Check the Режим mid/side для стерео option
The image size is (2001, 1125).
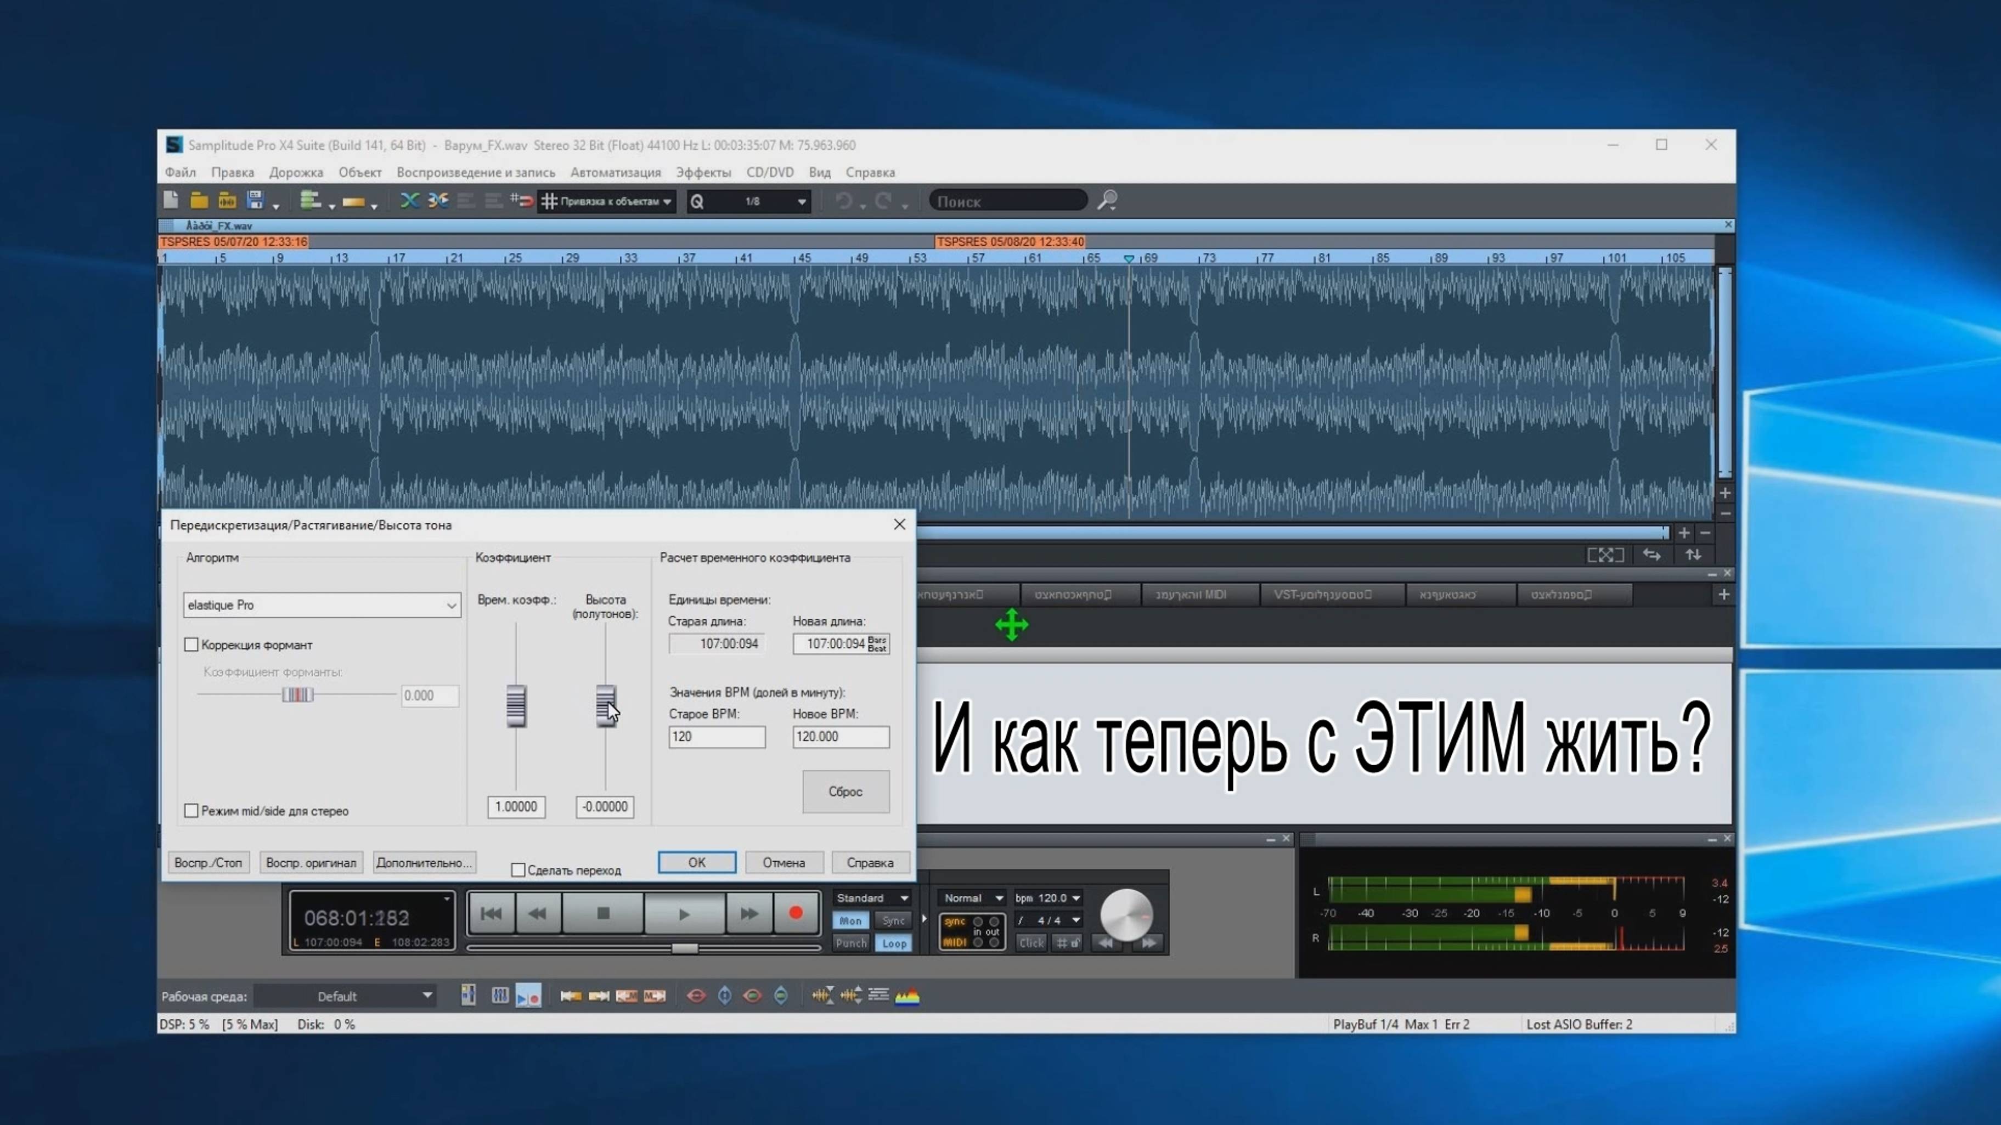click(x=191, y=811)
